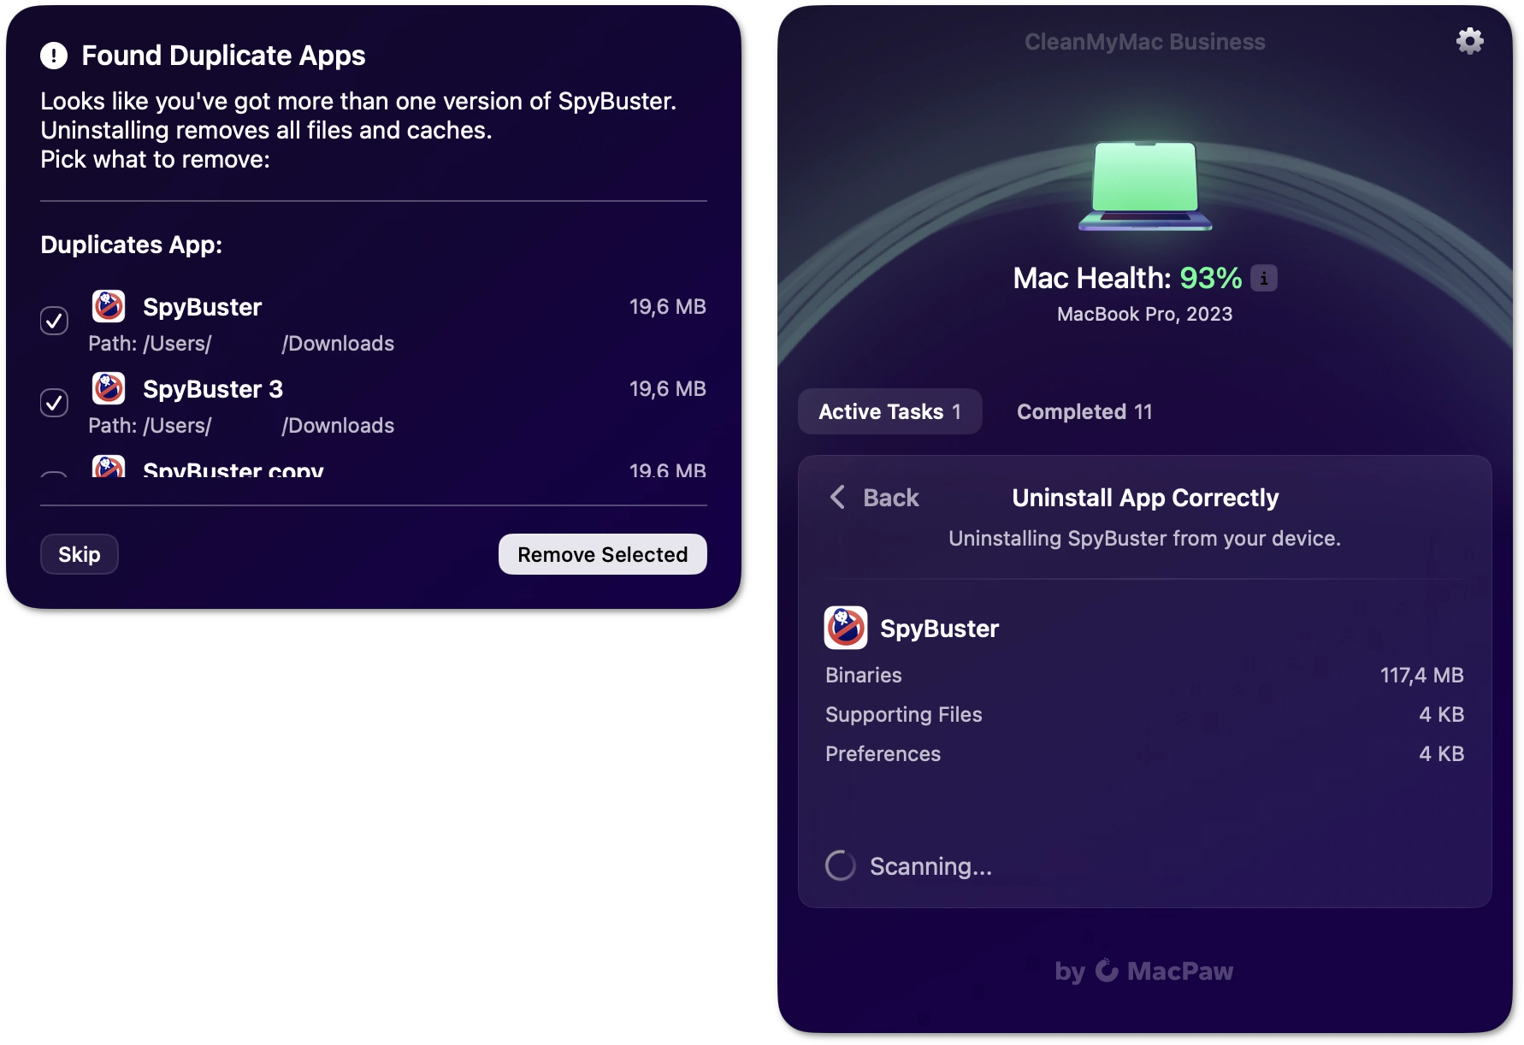Click the green MacBook illustration
The image size is (1524, 1045).
[1145, 186]
